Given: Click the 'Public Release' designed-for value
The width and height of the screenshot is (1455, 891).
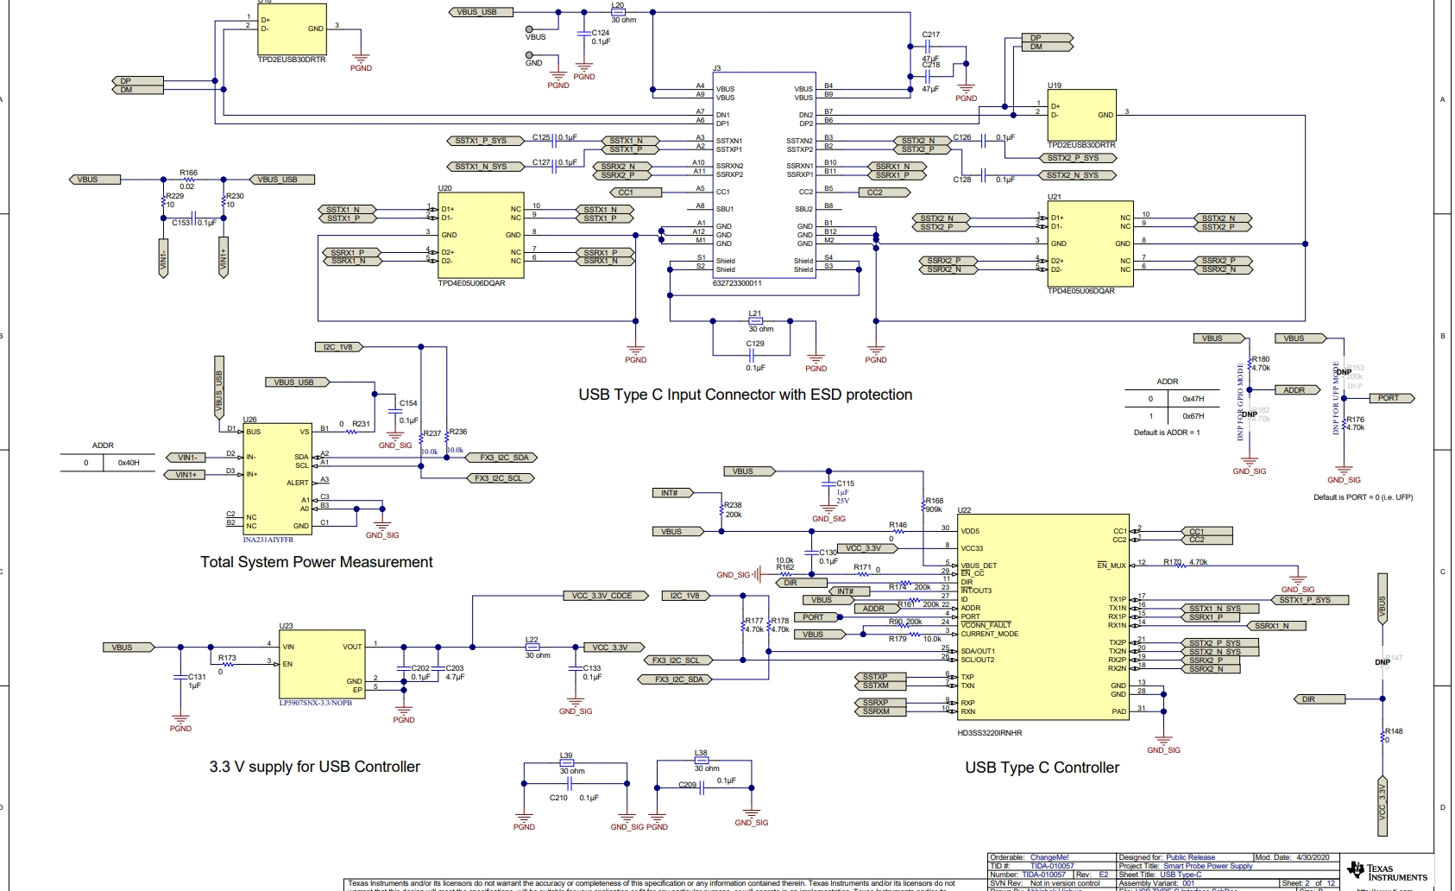Looking at the screenshot, I should [x=1190, y=858].
